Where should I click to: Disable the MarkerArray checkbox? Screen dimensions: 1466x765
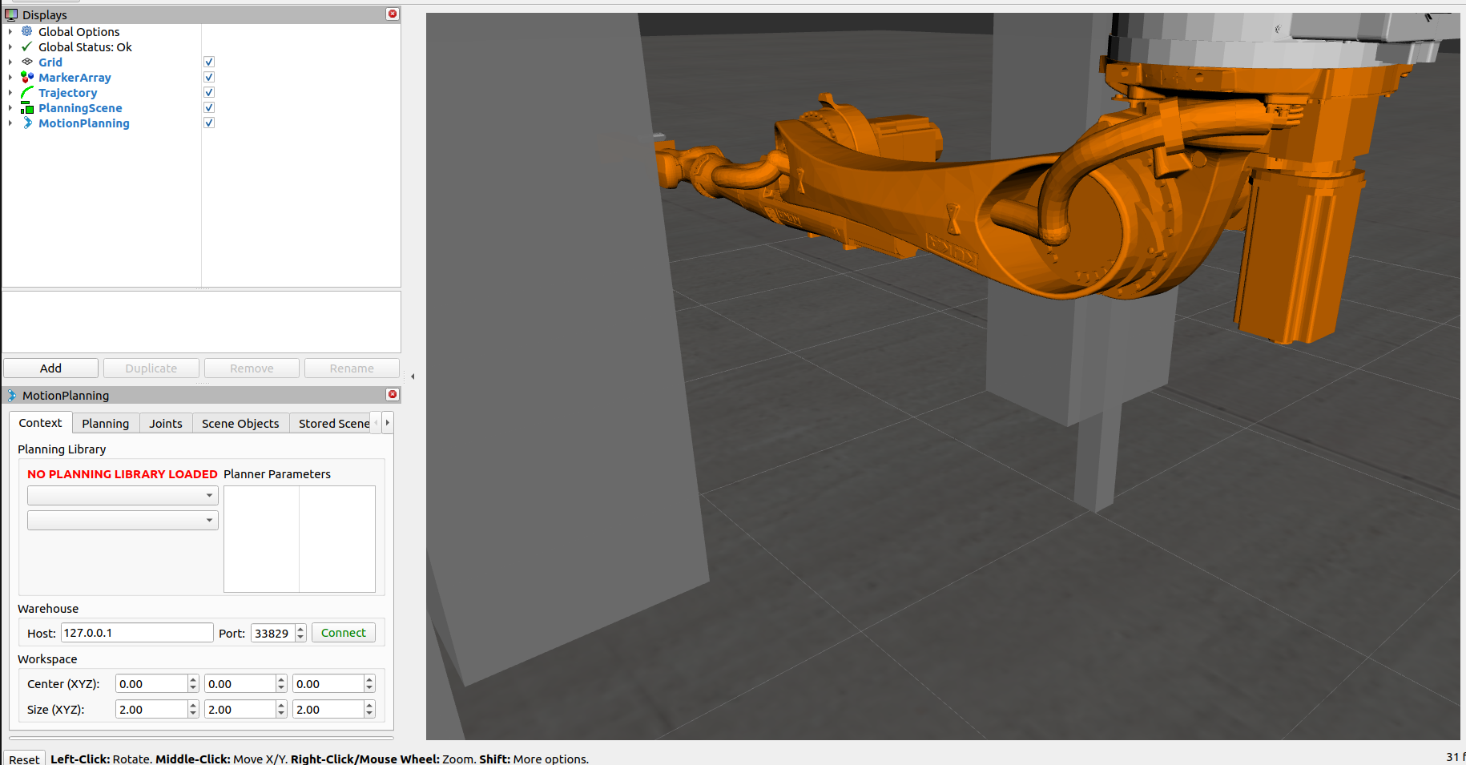[x=208, y=76]
